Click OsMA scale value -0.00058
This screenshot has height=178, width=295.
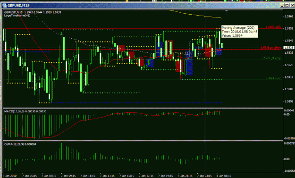click(289, 171)
